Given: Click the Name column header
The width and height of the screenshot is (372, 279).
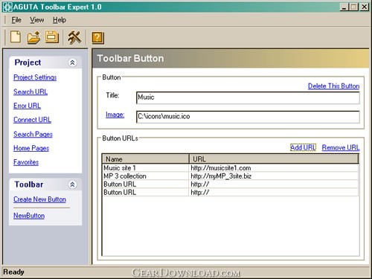Looking at the screenshot, I should click(146, 158).
